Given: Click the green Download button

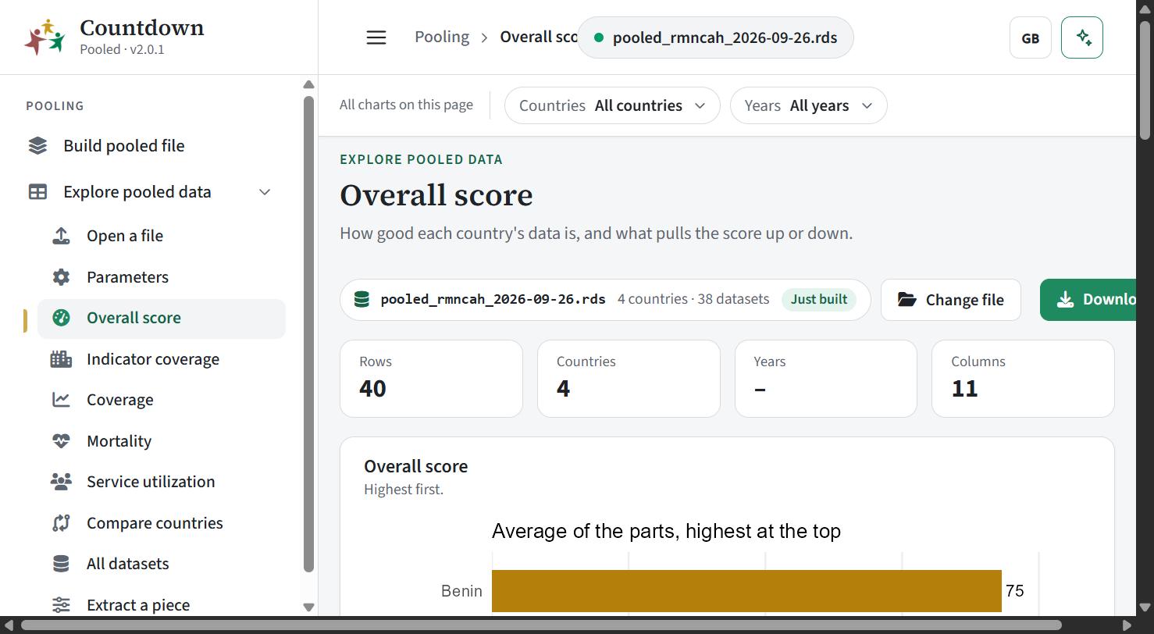Looking at the screenshot, I should tap(1088, 300).
